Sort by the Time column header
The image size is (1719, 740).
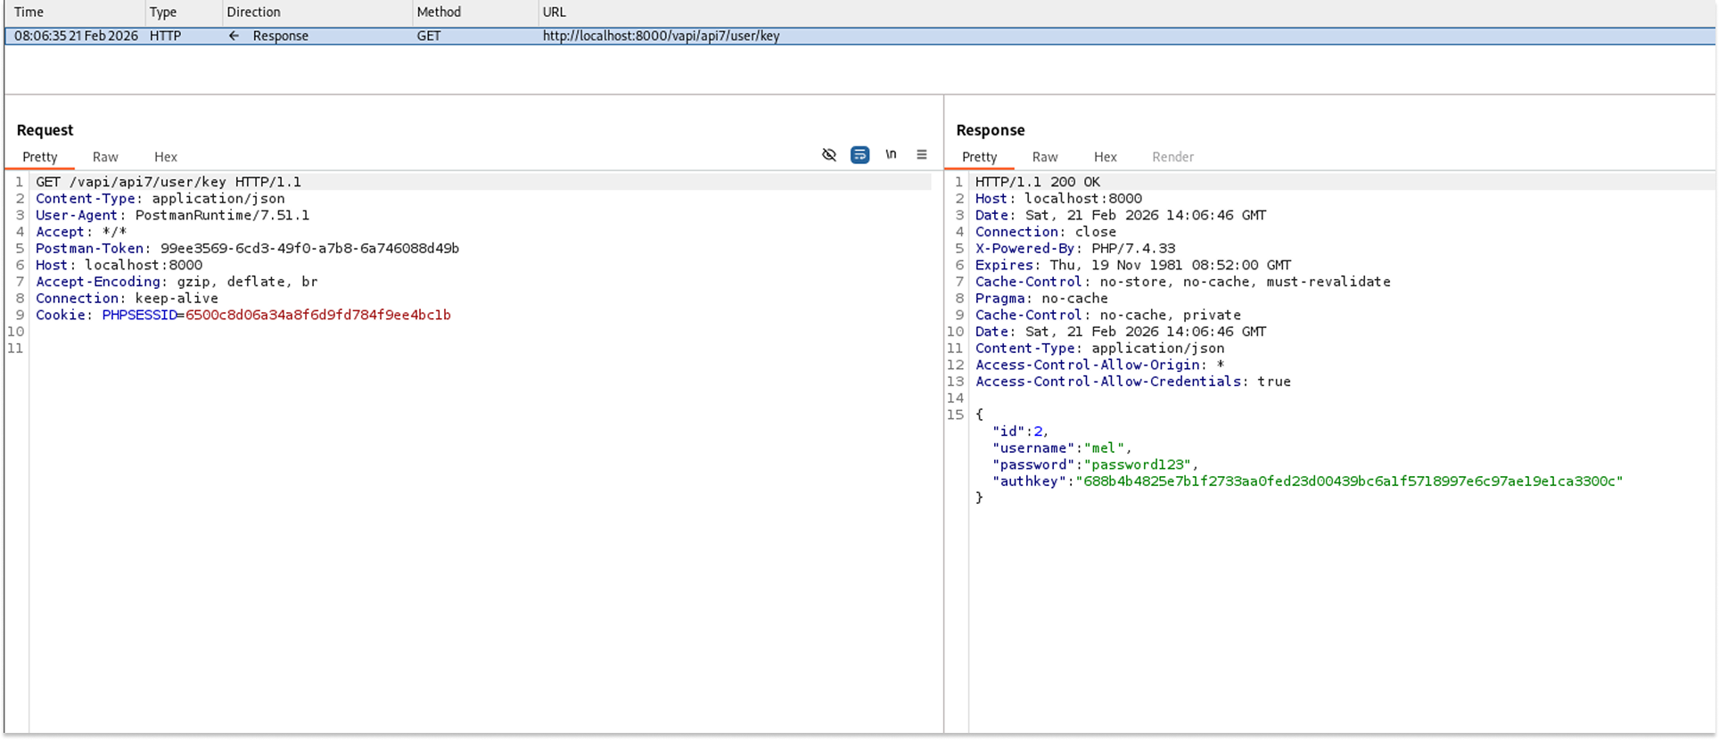click(29, 12)
